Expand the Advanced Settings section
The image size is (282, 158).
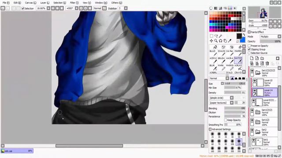point(210,129)
